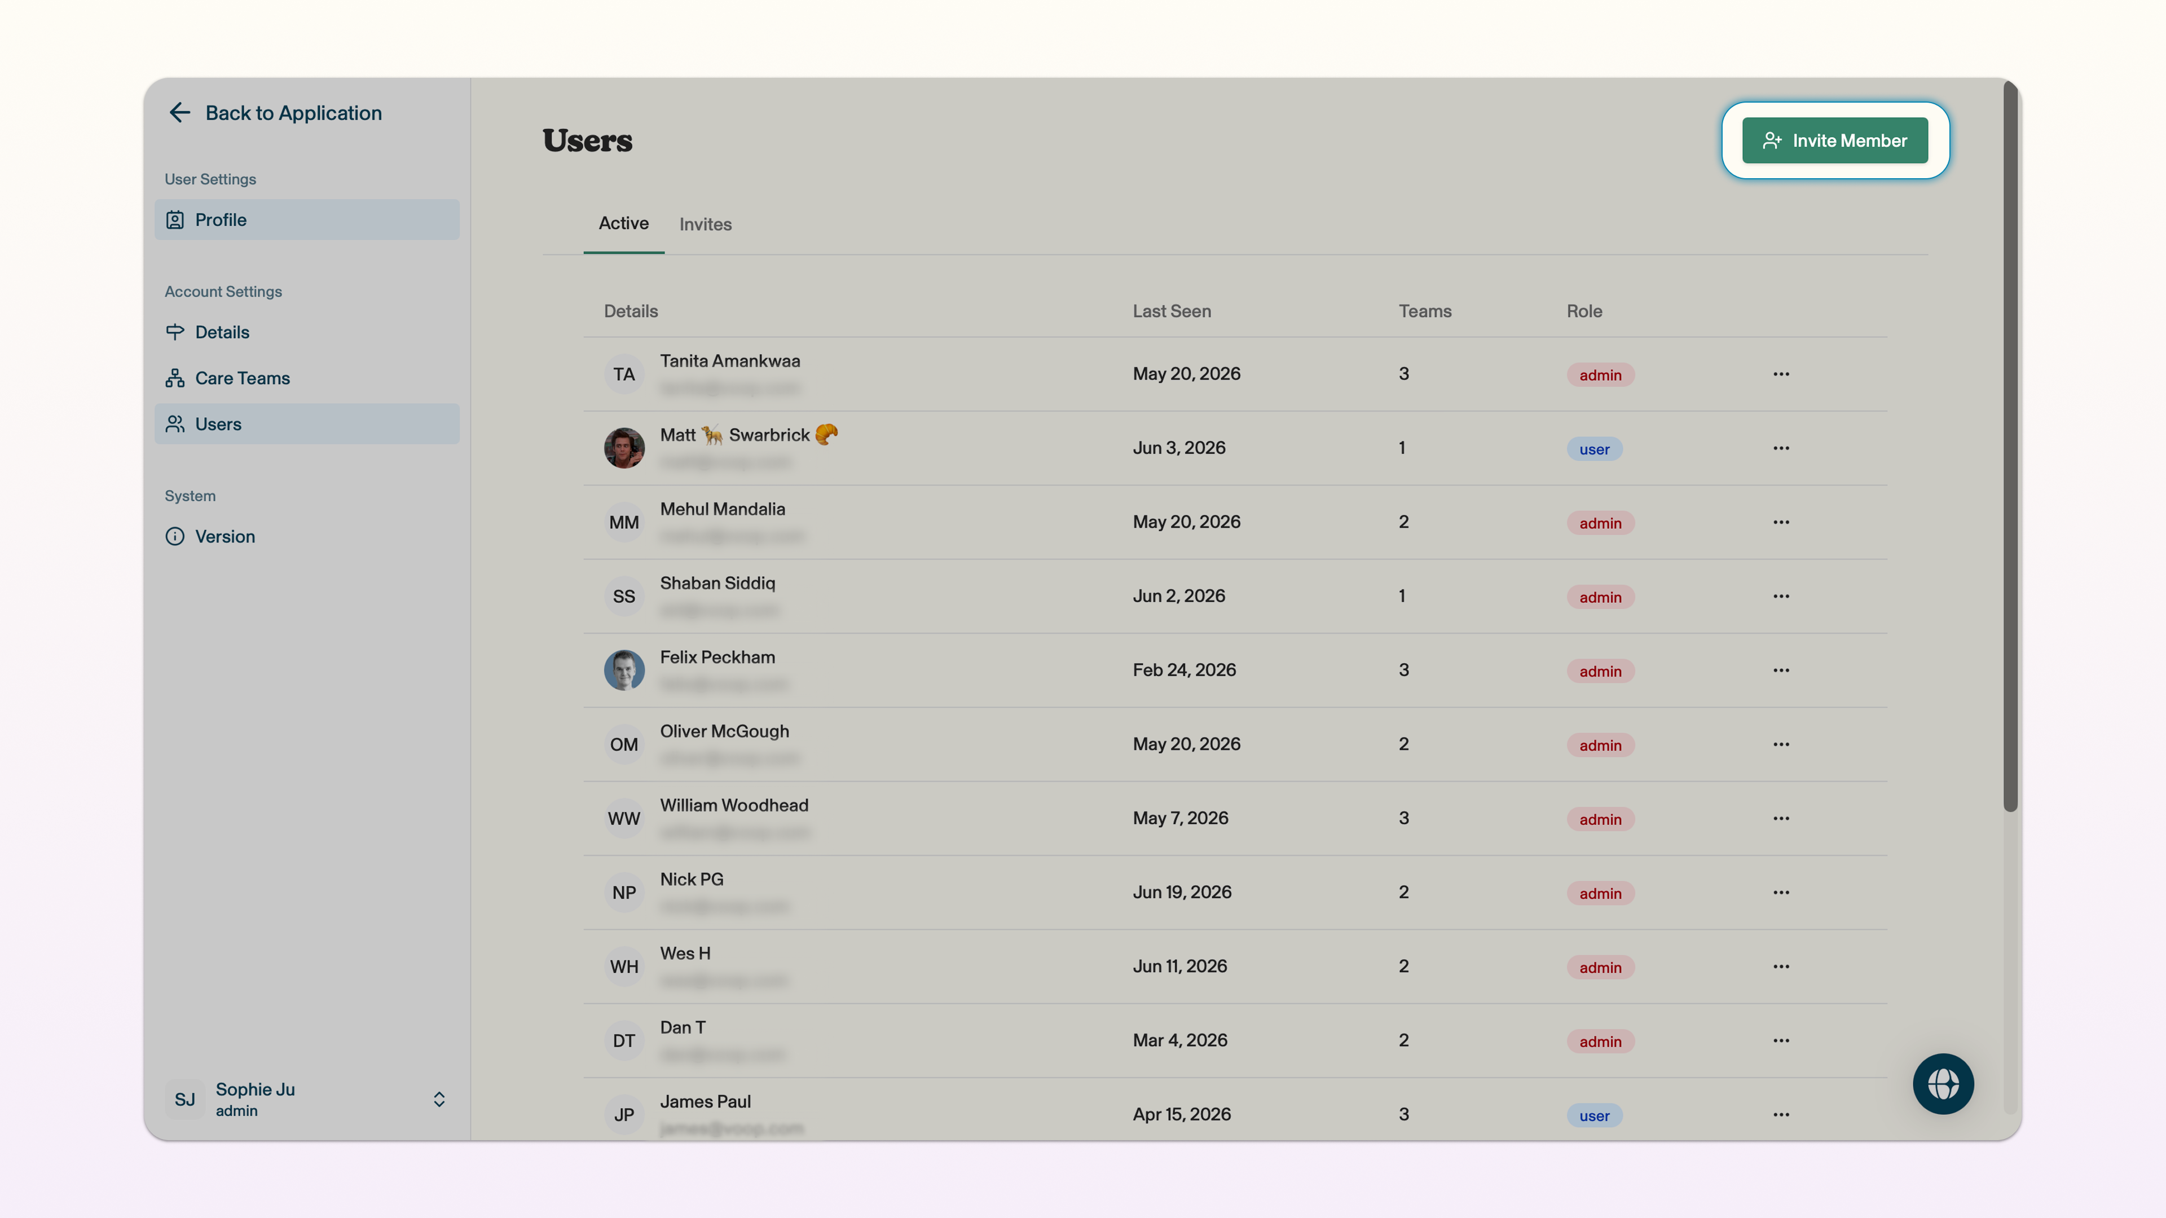Click the name William Woodhead
2166x1218 pixels.
click(x=734, y=805)
